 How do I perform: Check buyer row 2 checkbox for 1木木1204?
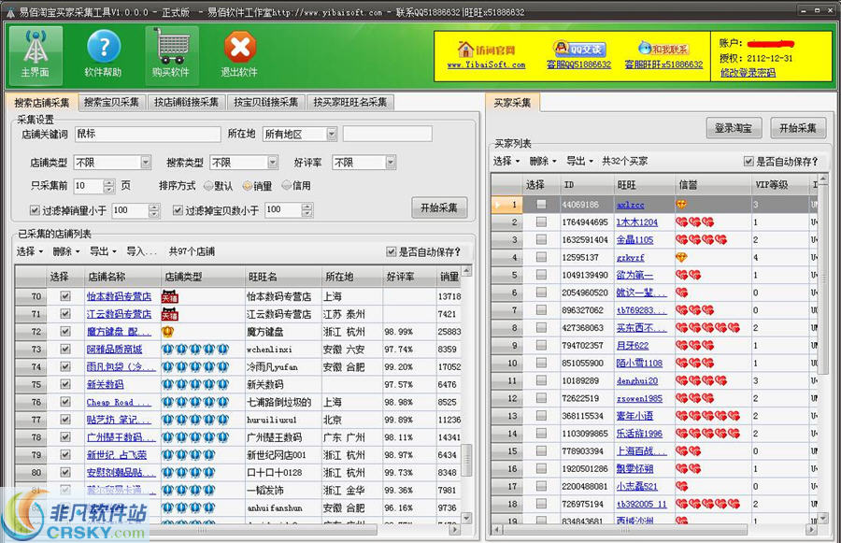(541, 222)
